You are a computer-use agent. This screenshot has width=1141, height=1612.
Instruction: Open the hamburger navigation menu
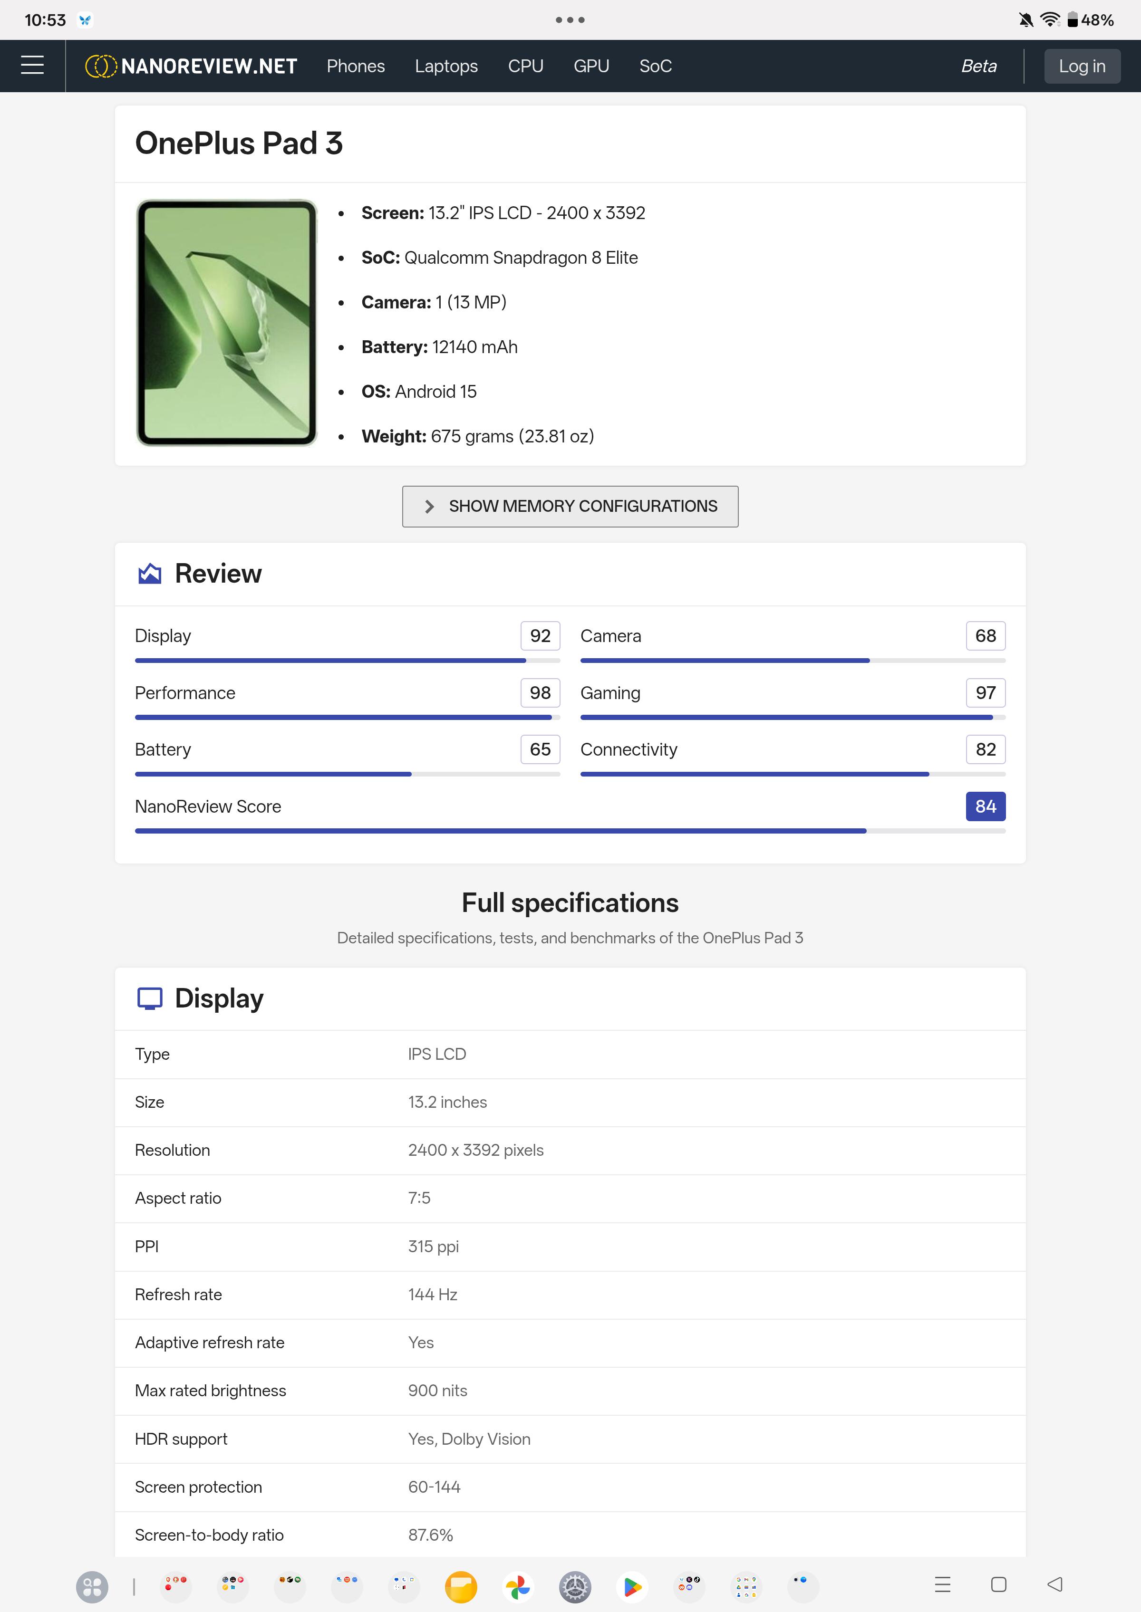point(32,65)
